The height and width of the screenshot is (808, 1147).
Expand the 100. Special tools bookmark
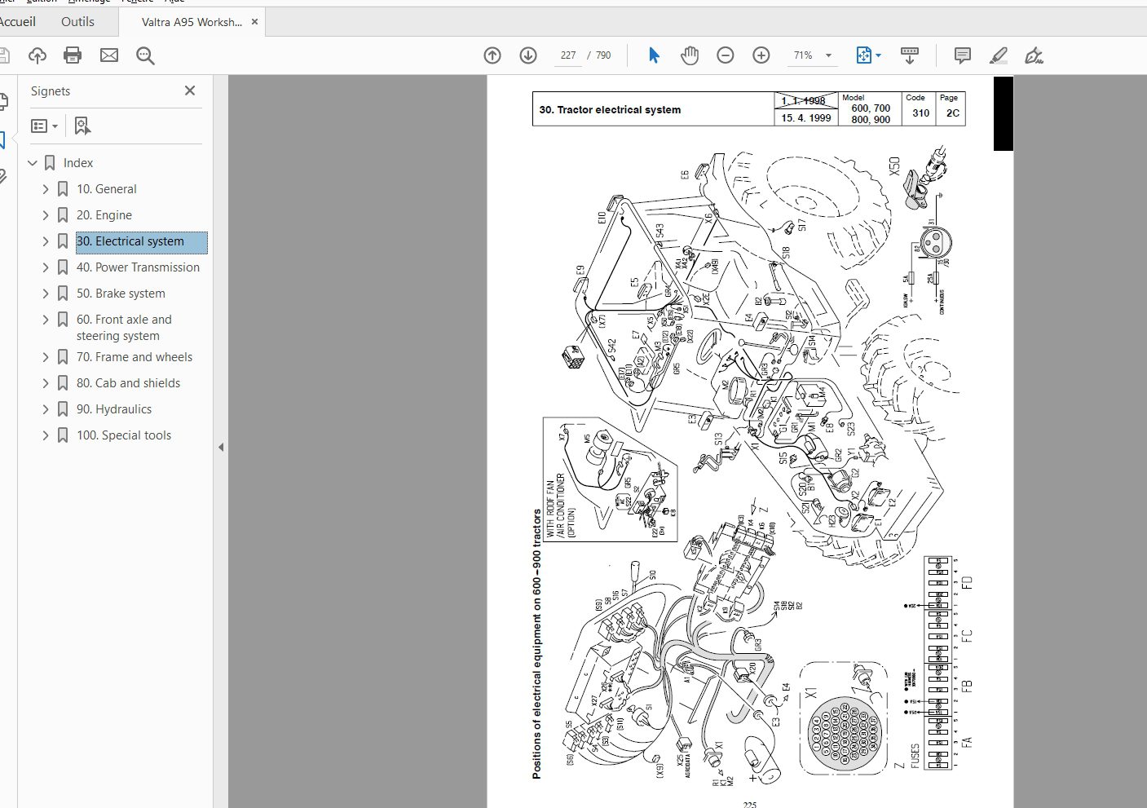click(46, 435)
